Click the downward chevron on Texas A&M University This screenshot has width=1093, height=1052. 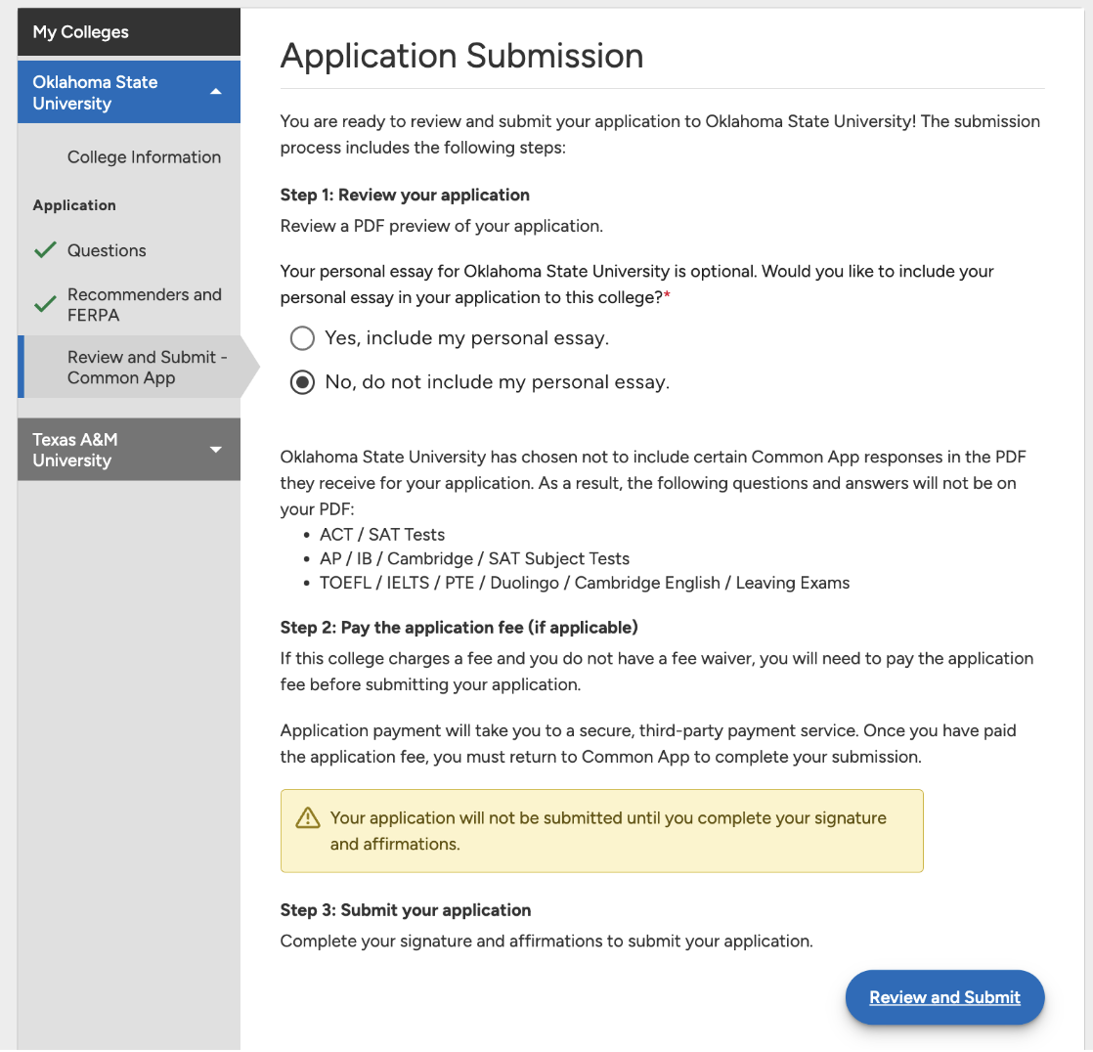(x=216, y=449)
